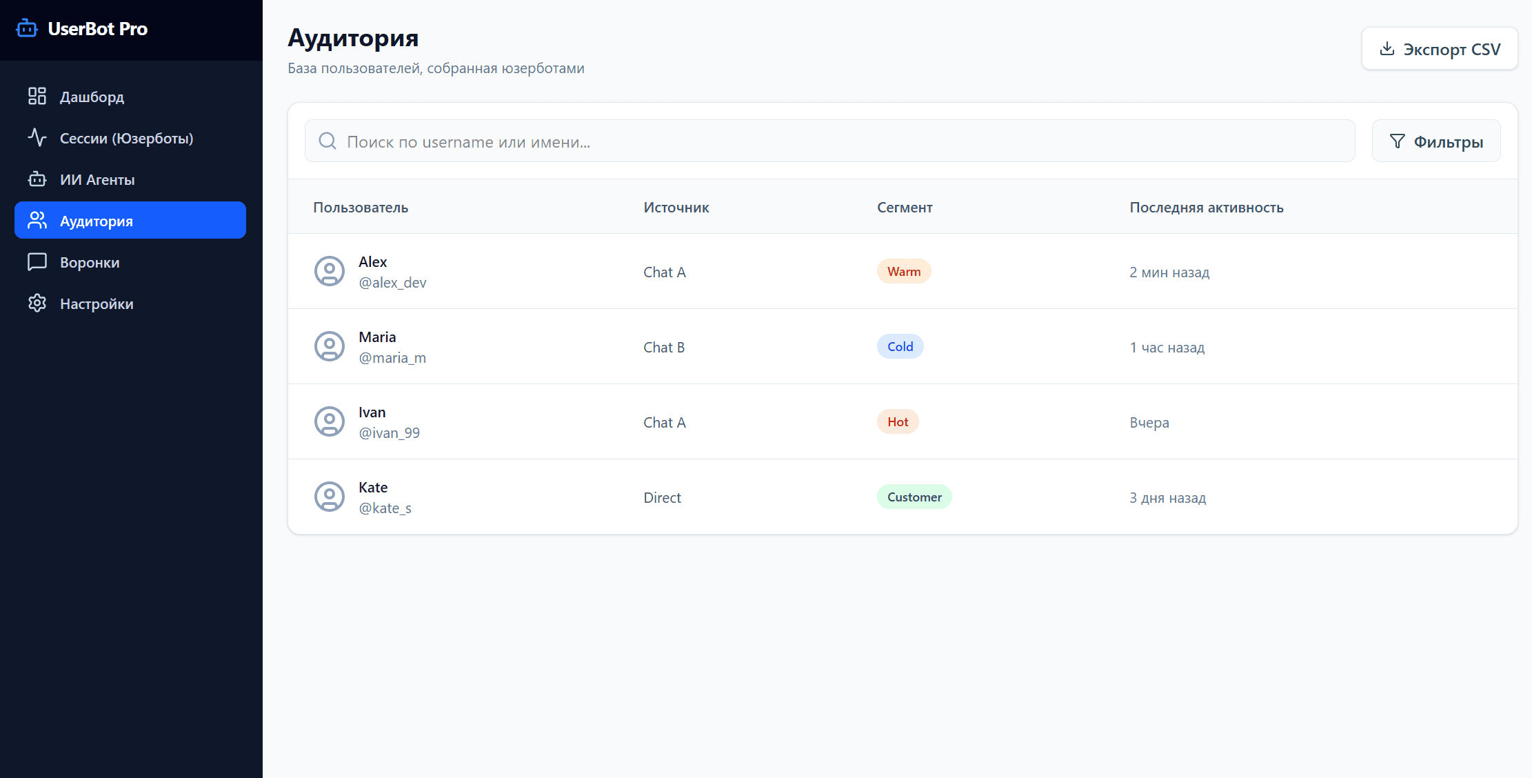1532x778 pixels.
Task: Click the 'Вчера' activity cell
Action: tap(1149, 422)
